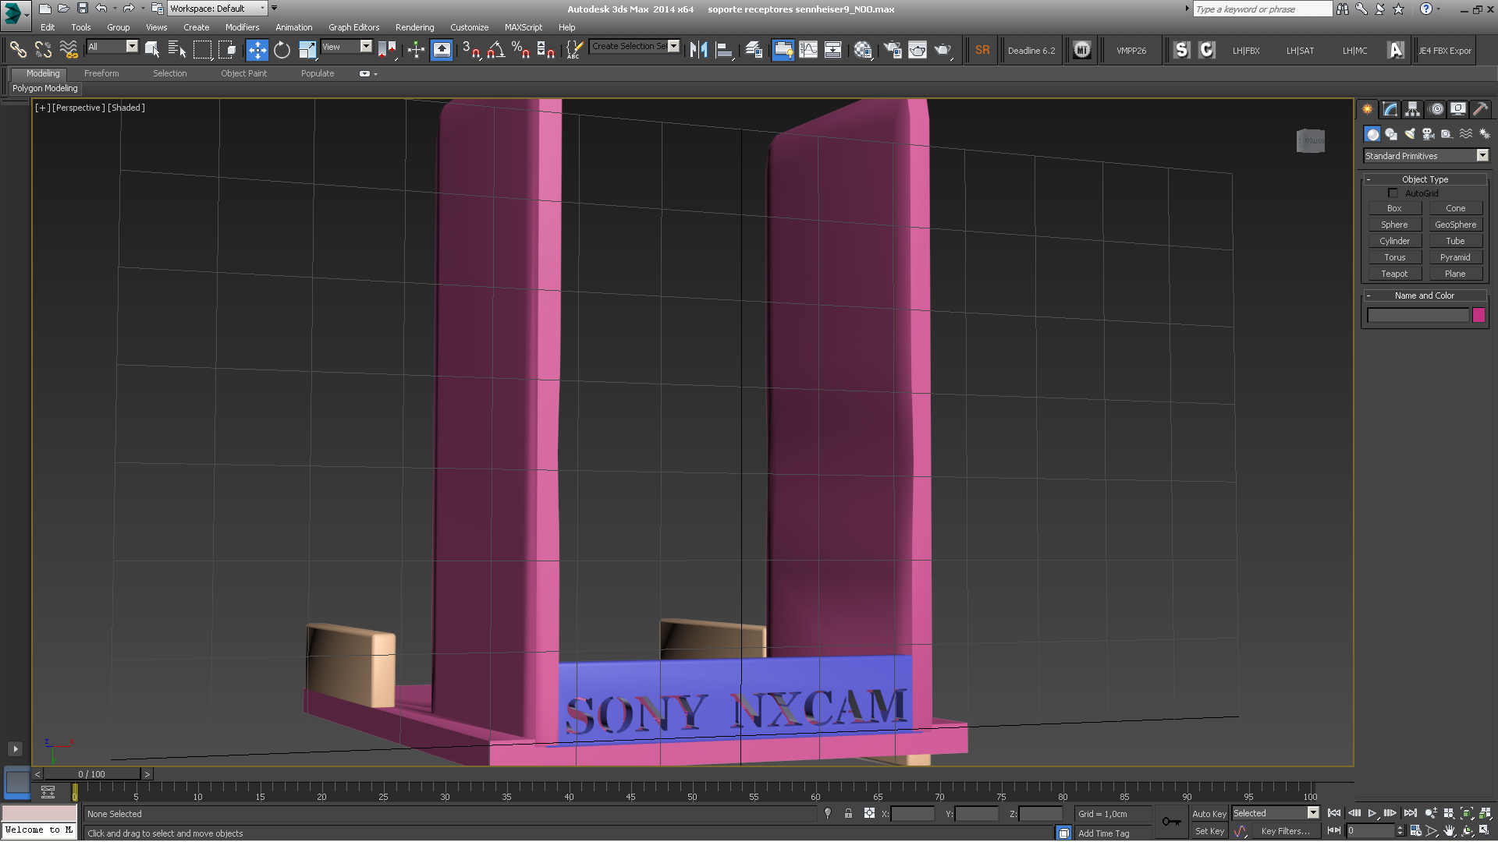
Task: Collapse the Object Type rollout
Action: point(1425,179)
